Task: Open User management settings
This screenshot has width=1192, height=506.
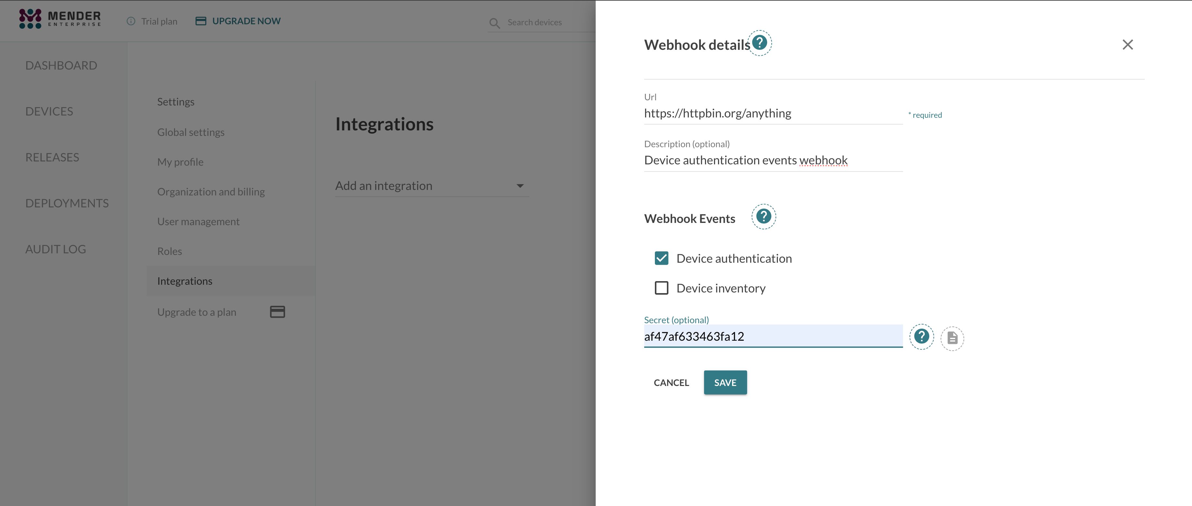Action: [198, 222]
